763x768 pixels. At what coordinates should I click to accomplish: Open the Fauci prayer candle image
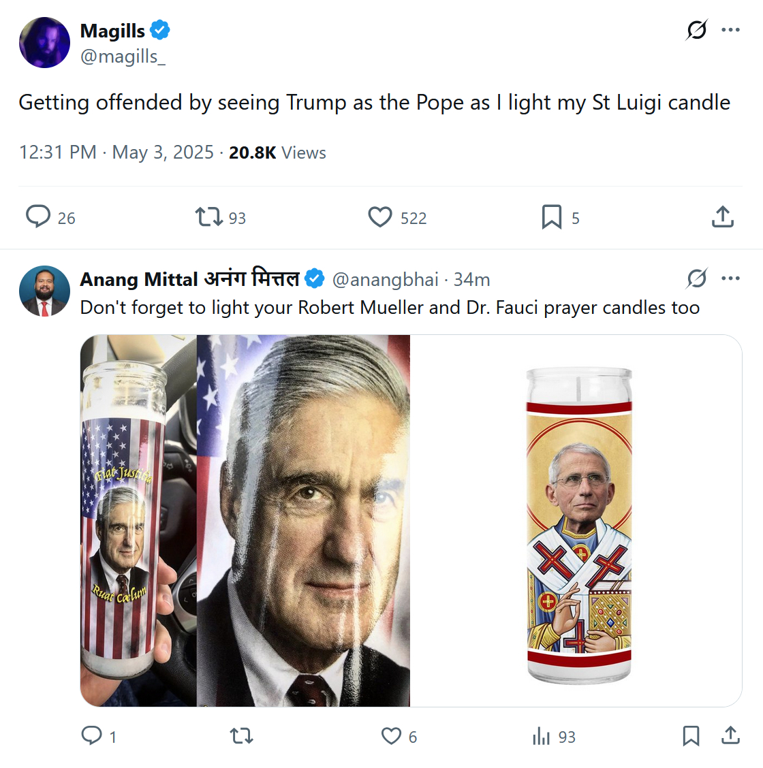coord(576,521)
